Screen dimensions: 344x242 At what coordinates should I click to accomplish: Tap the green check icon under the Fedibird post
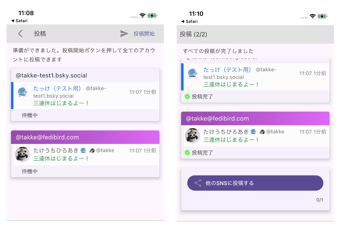(x=187, y=152)
